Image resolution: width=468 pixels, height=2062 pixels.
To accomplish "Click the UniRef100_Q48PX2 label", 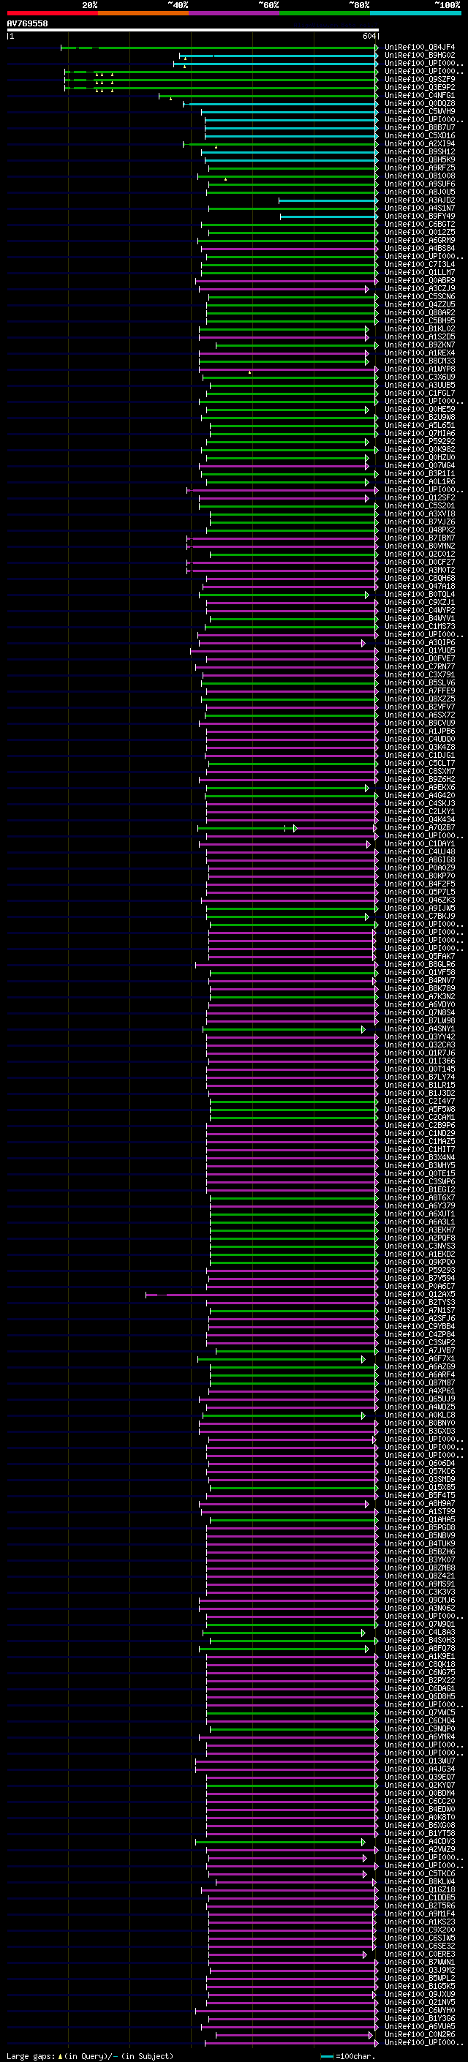I will click(x=420, y=530).
